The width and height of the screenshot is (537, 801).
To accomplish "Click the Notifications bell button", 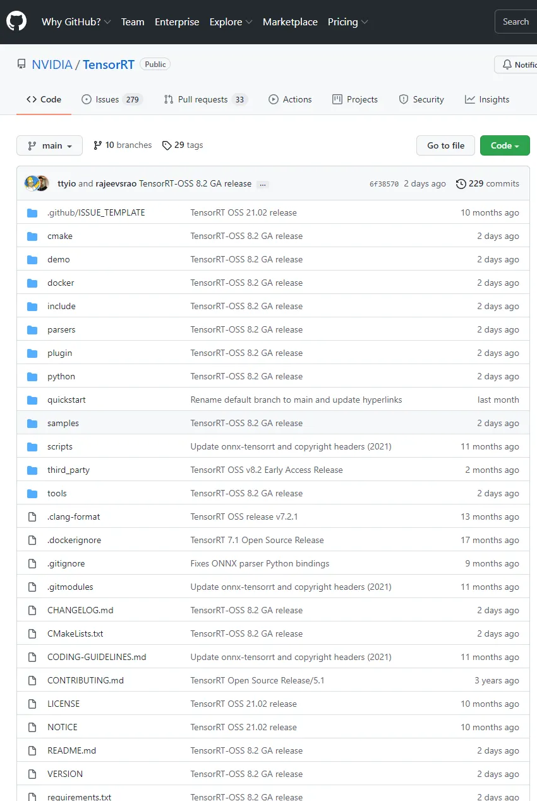I will [516, 64].
